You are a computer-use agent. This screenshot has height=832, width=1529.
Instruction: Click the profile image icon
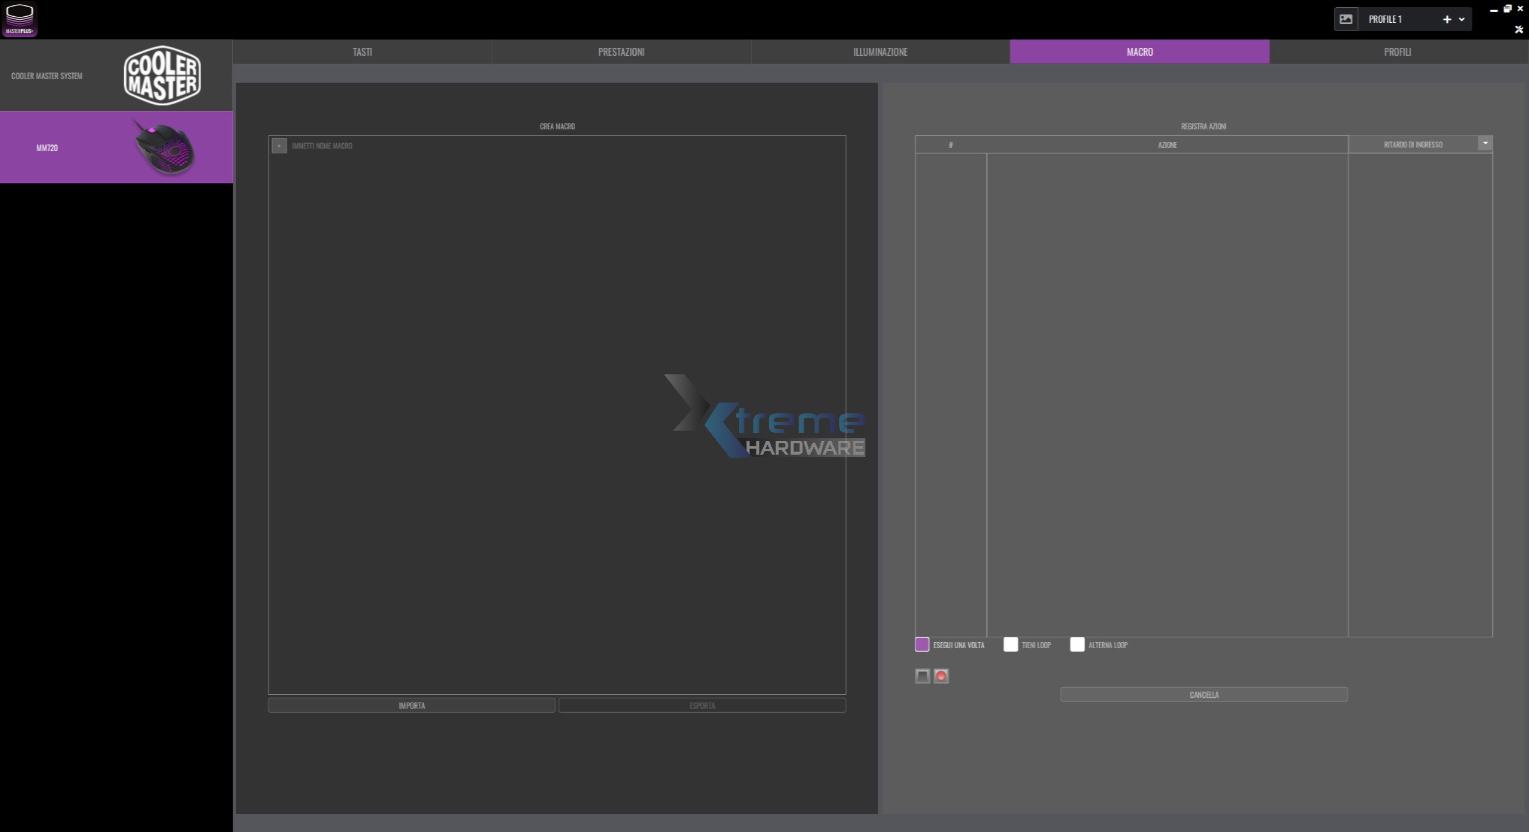coord(1346,19)
